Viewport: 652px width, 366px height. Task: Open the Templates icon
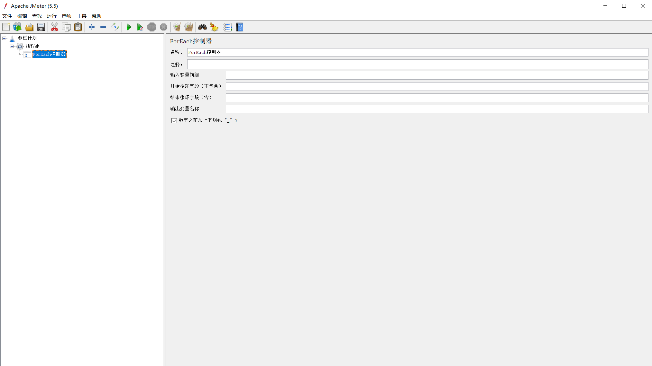(17, 27)
